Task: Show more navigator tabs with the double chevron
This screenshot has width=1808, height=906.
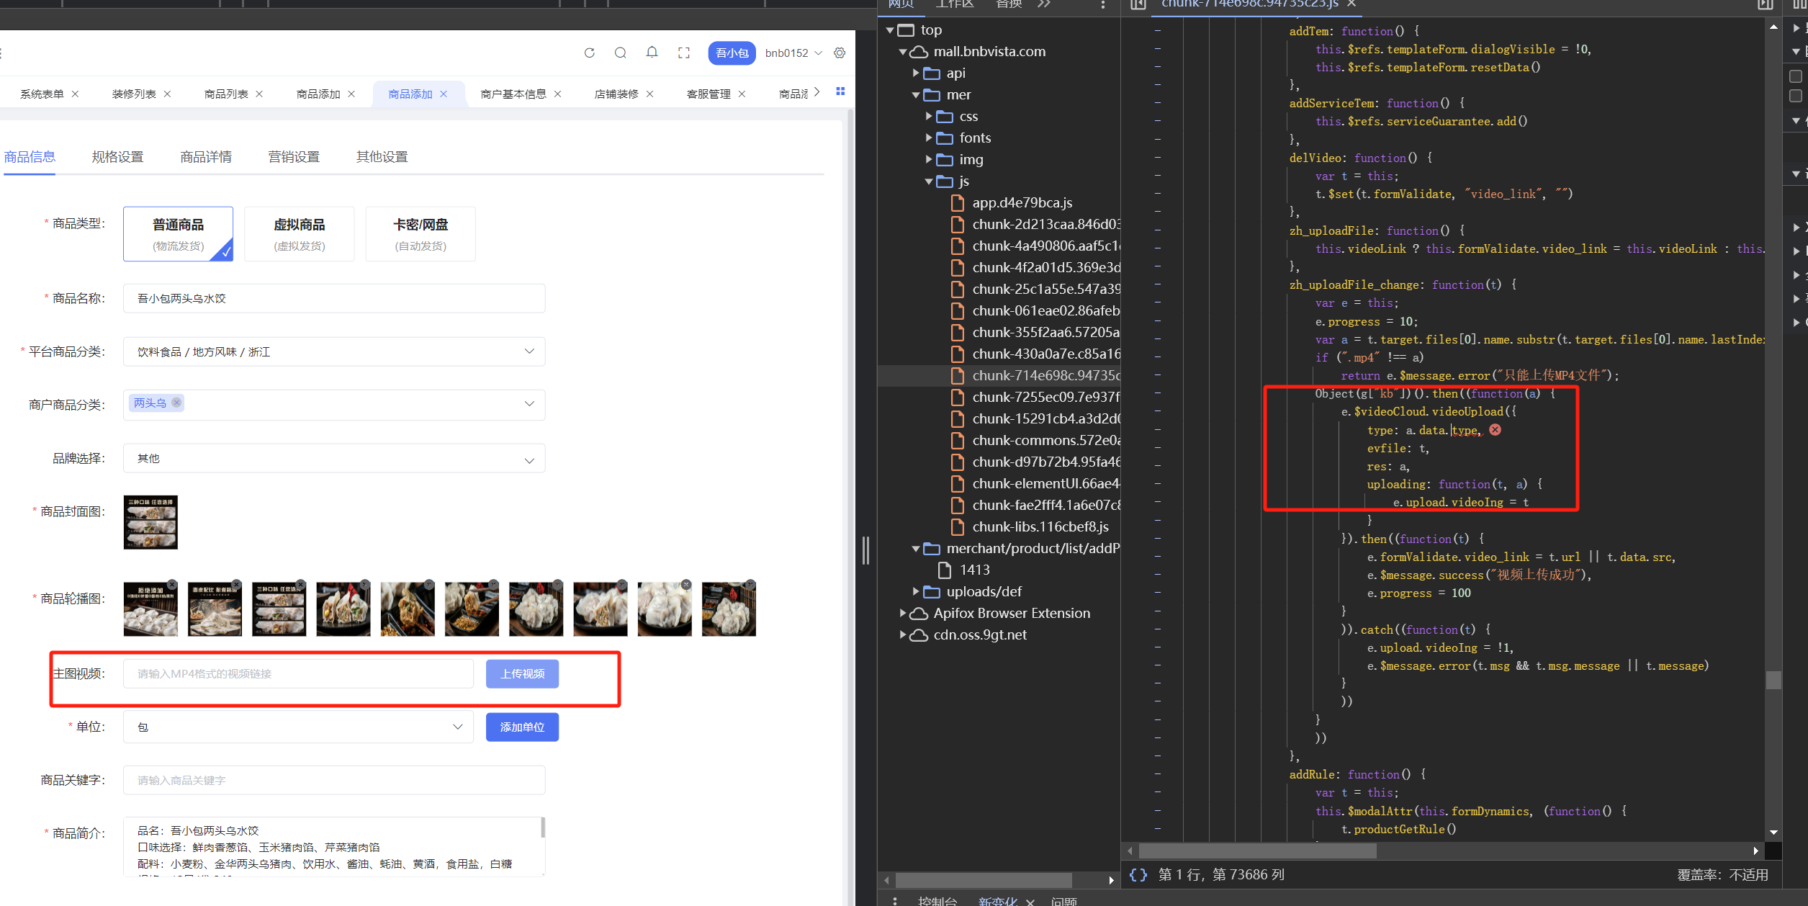Action: 1044,4
